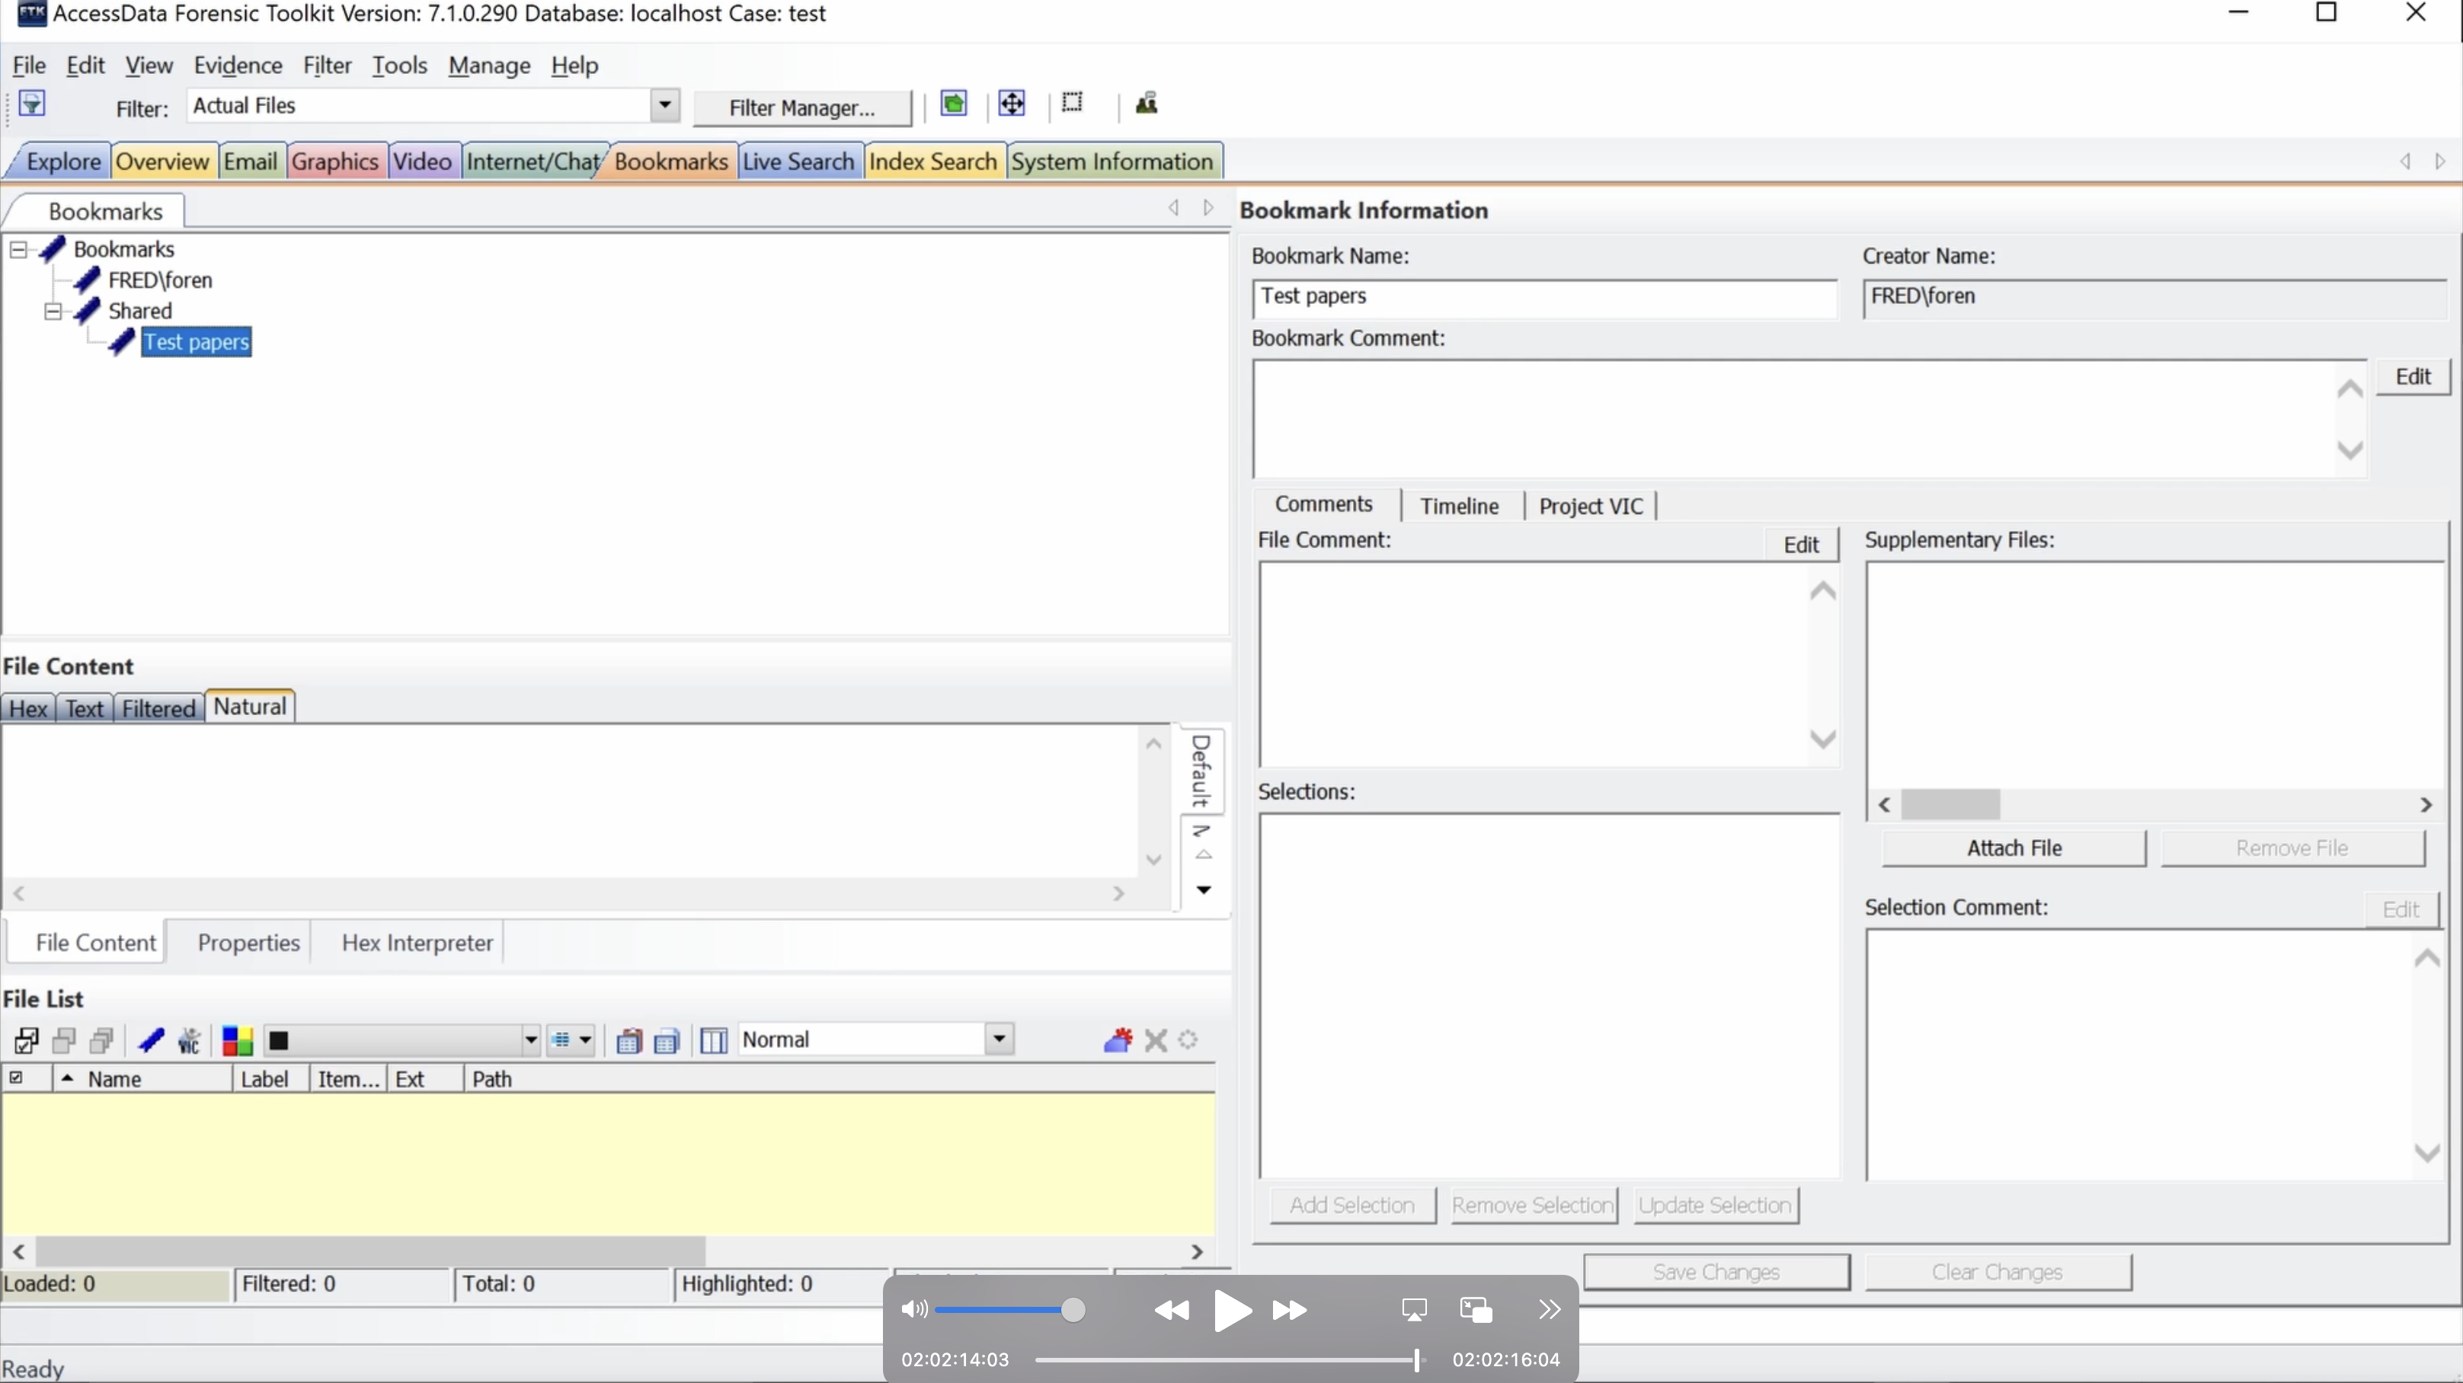This screenshot has width=2463, height=1383.
Task: Click the green folder toolbar icon
Action: point(953,104)
